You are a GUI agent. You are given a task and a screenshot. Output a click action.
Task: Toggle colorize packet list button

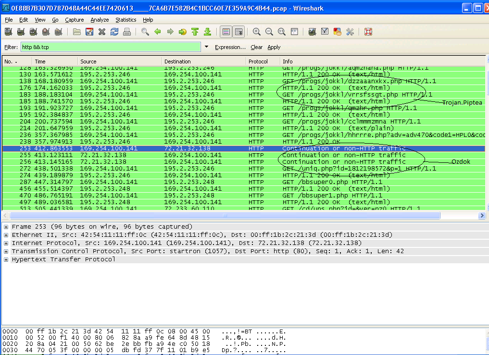pos(226,32)
